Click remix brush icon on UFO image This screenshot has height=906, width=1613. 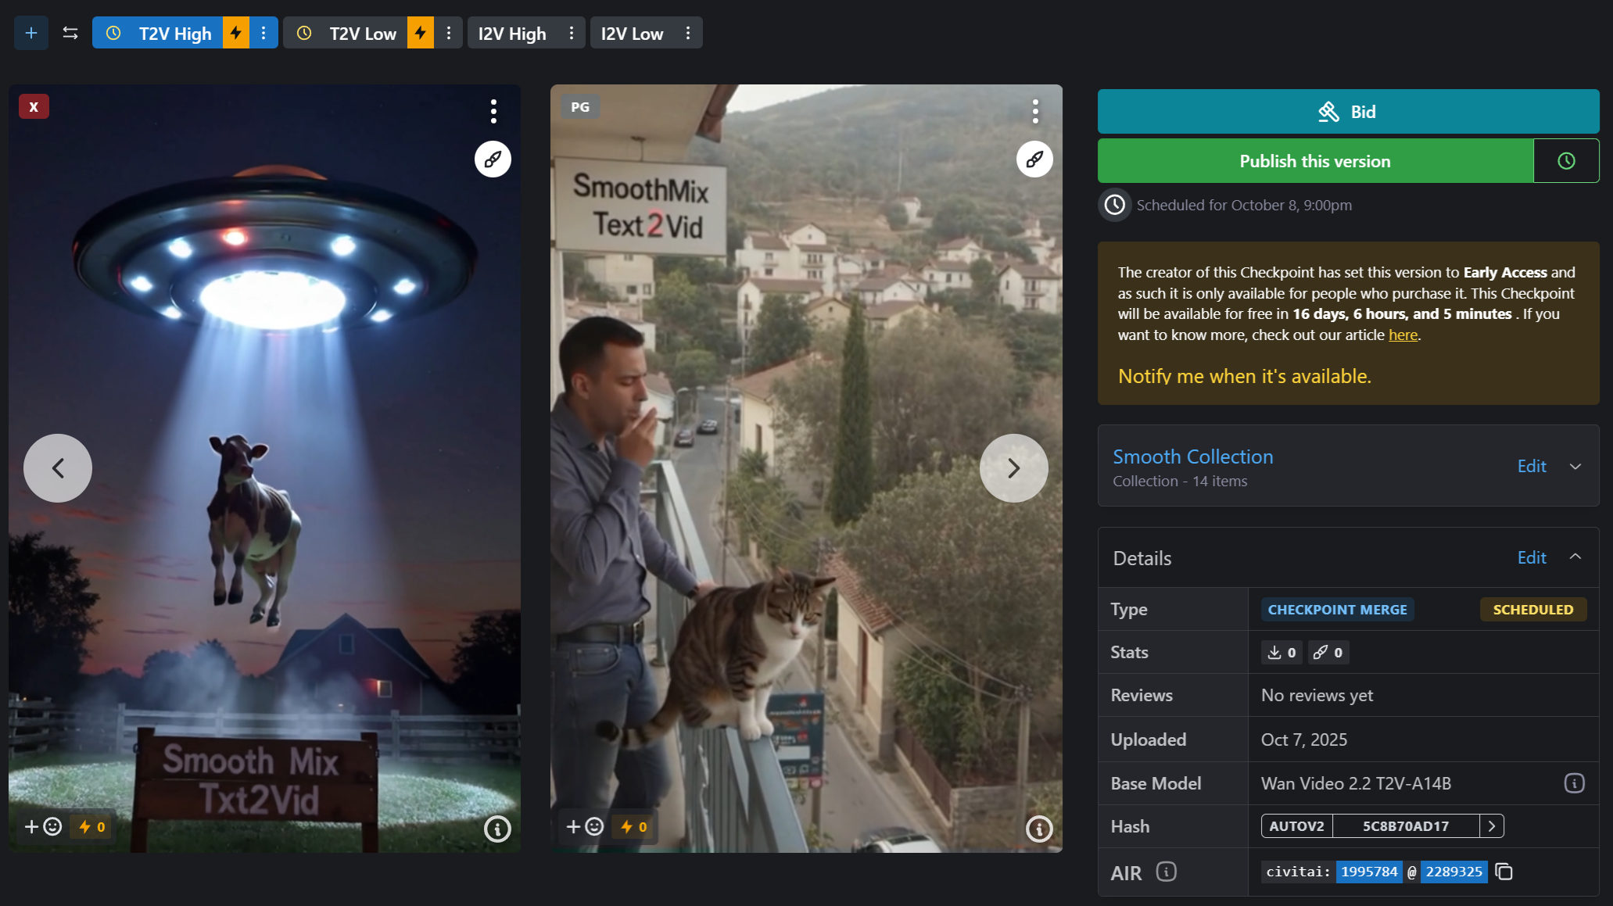click(493, 159)
